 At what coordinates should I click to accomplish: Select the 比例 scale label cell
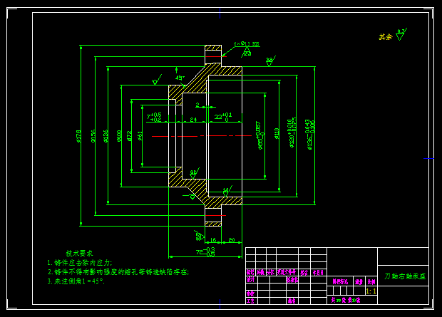(x=371, y=281)
